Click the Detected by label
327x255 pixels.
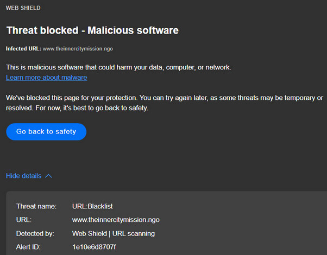[35, 233]
